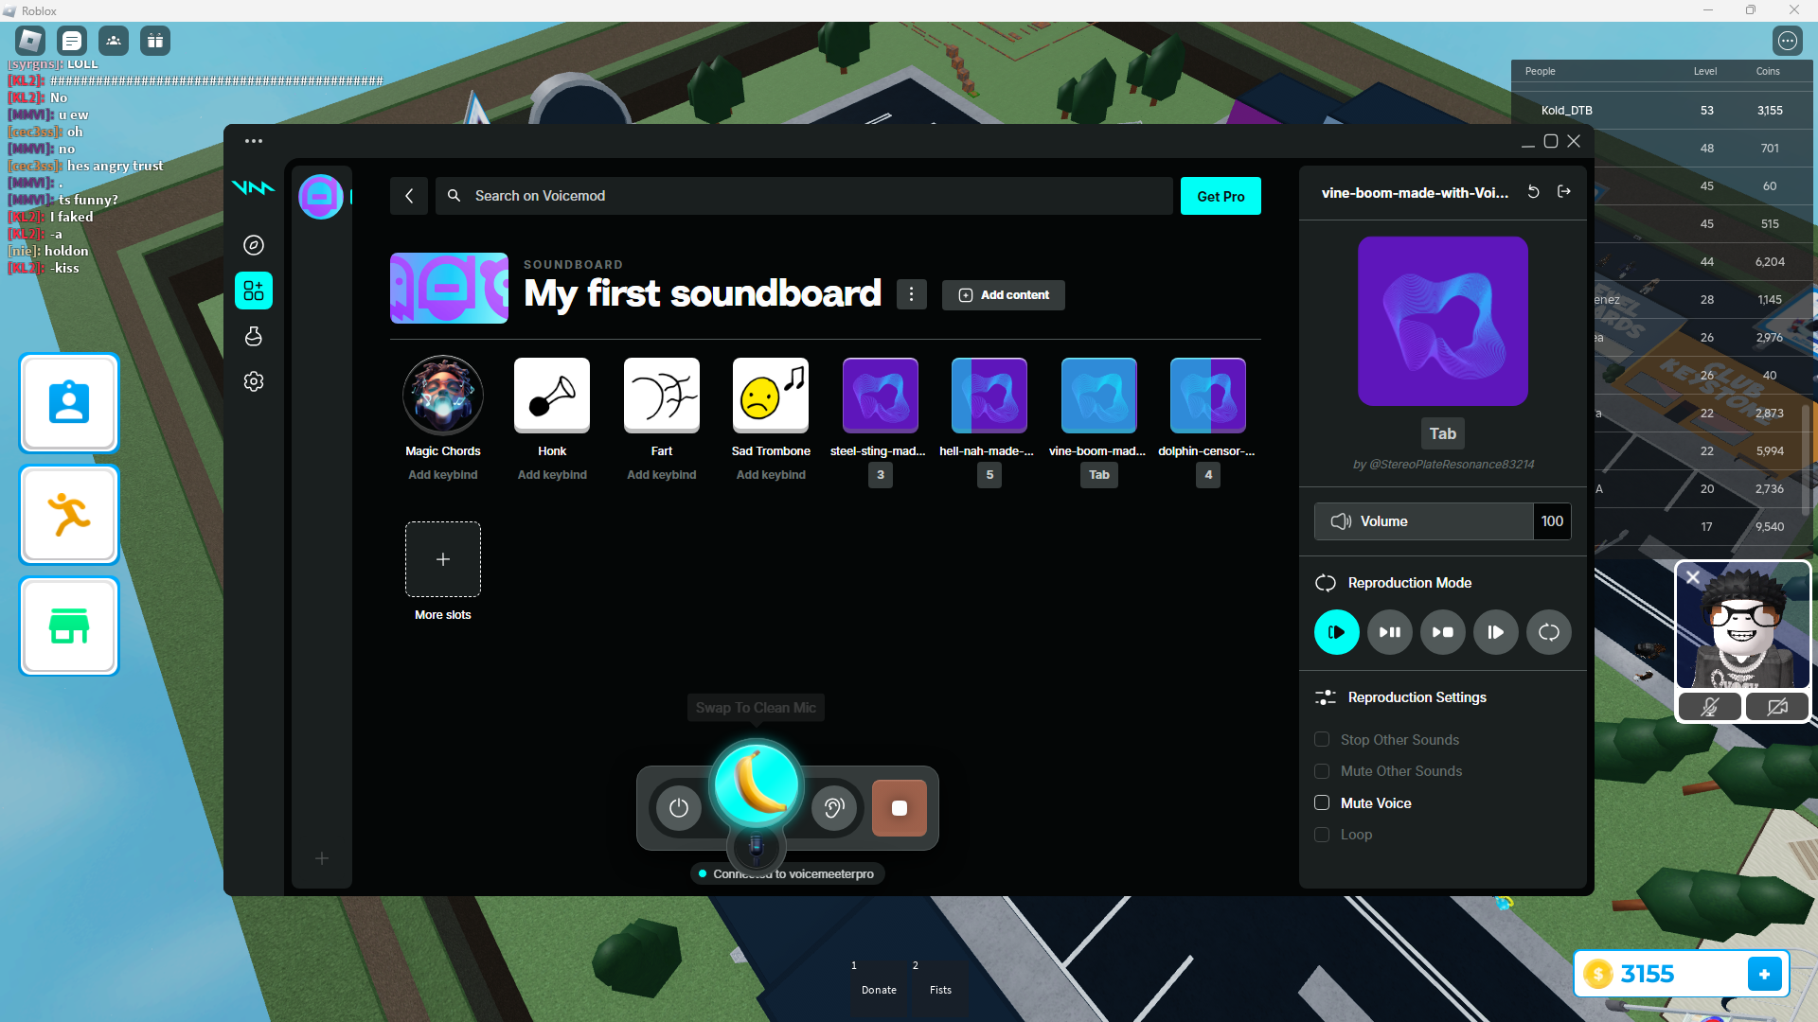Edit the hell-nah keybind 5
Viewport: 1818px width, 1022px height.
[x=989, y=475]
